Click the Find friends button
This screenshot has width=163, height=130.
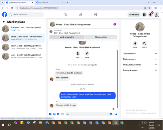tap(134, 15)
